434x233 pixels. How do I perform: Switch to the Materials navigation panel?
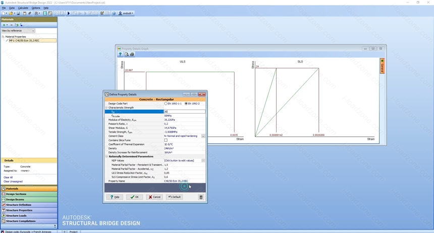click(29, 189)
